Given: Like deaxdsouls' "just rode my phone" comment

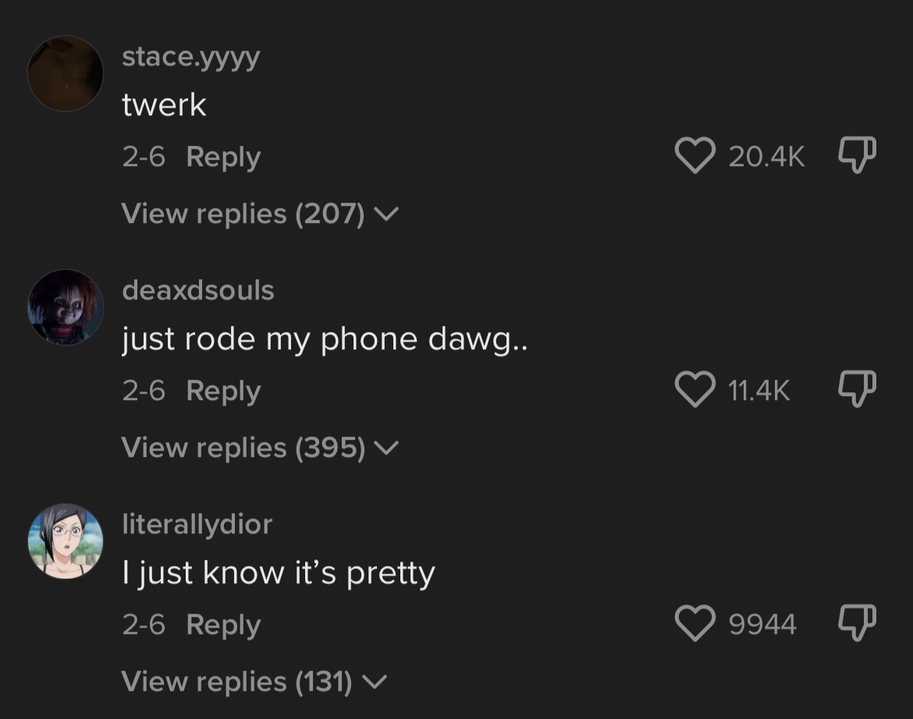Looking at the screenshot, I should [x=697, y=390].
